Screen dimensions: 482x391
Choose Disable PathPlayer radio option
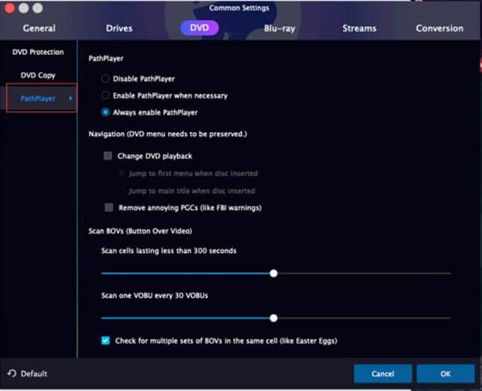(105, 78)
